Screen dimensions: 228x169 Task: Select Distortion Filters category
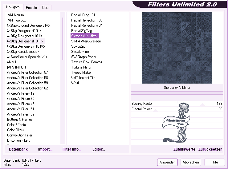click(18, 140)
